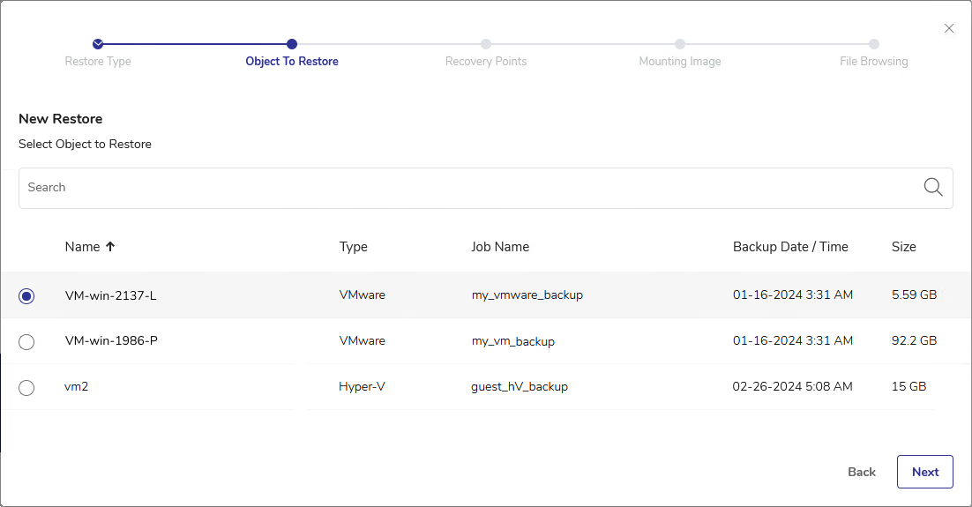Viewport: 972px width, 507px height.
Task: Sort by the Size column header
Action: (x=903, y=247)
